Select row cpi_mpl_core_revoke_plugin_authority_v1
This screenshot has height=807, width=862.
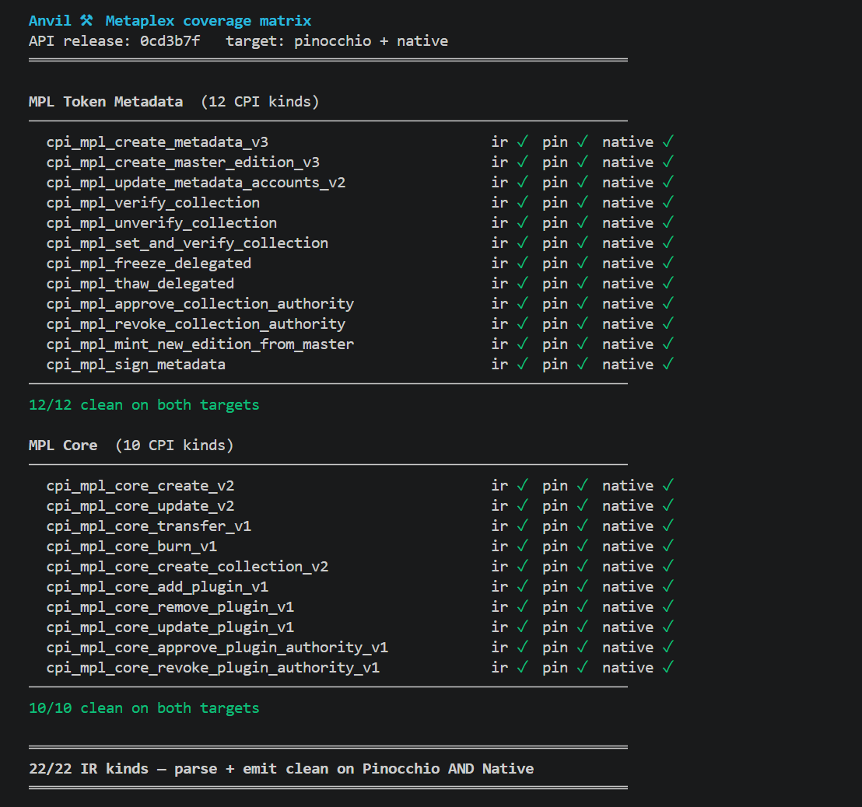pos(360,668)
